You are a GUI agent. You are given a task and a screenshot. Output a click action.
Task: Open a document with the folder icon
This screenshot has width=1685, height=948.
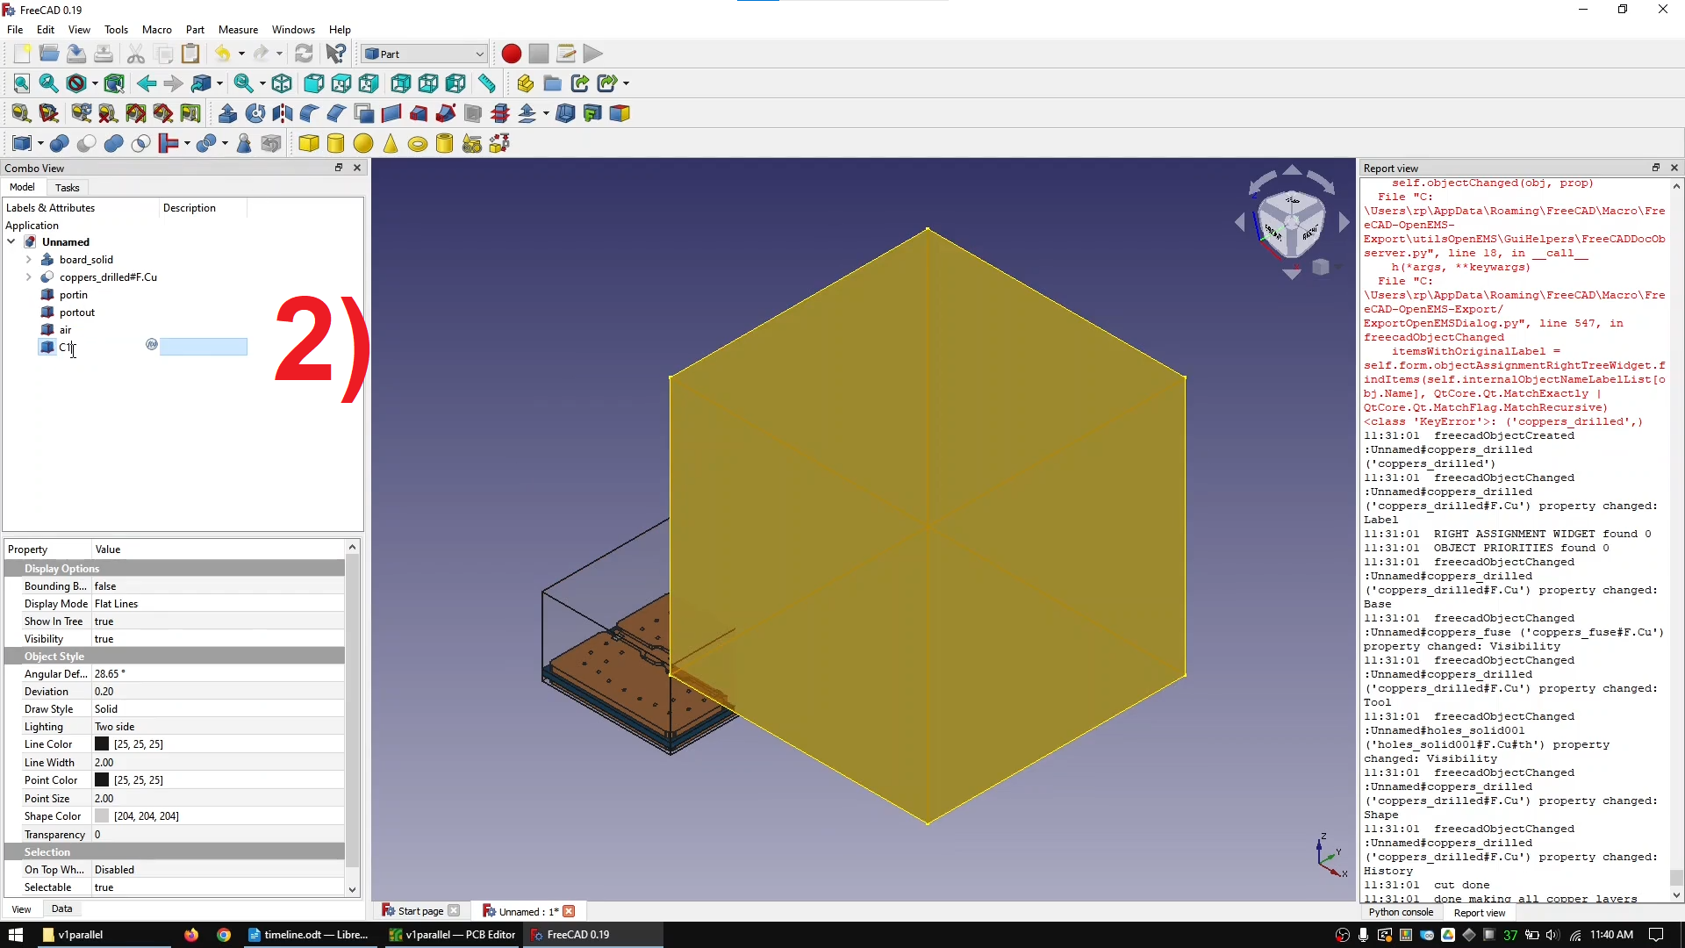tap(49, 54)
